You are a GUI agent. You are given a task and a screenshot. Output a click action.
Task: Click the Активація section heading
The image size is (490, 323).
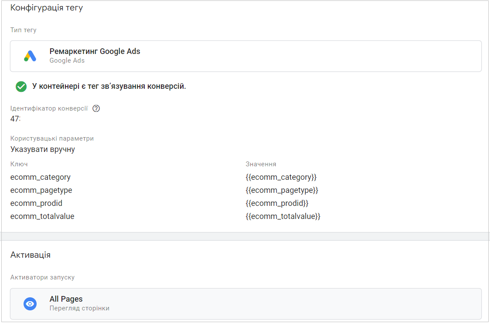click(31, 255)
